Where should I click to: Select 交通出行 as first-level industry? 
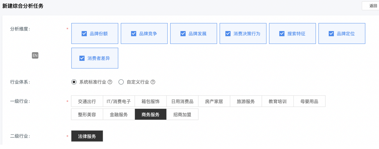tap(87, 101)
